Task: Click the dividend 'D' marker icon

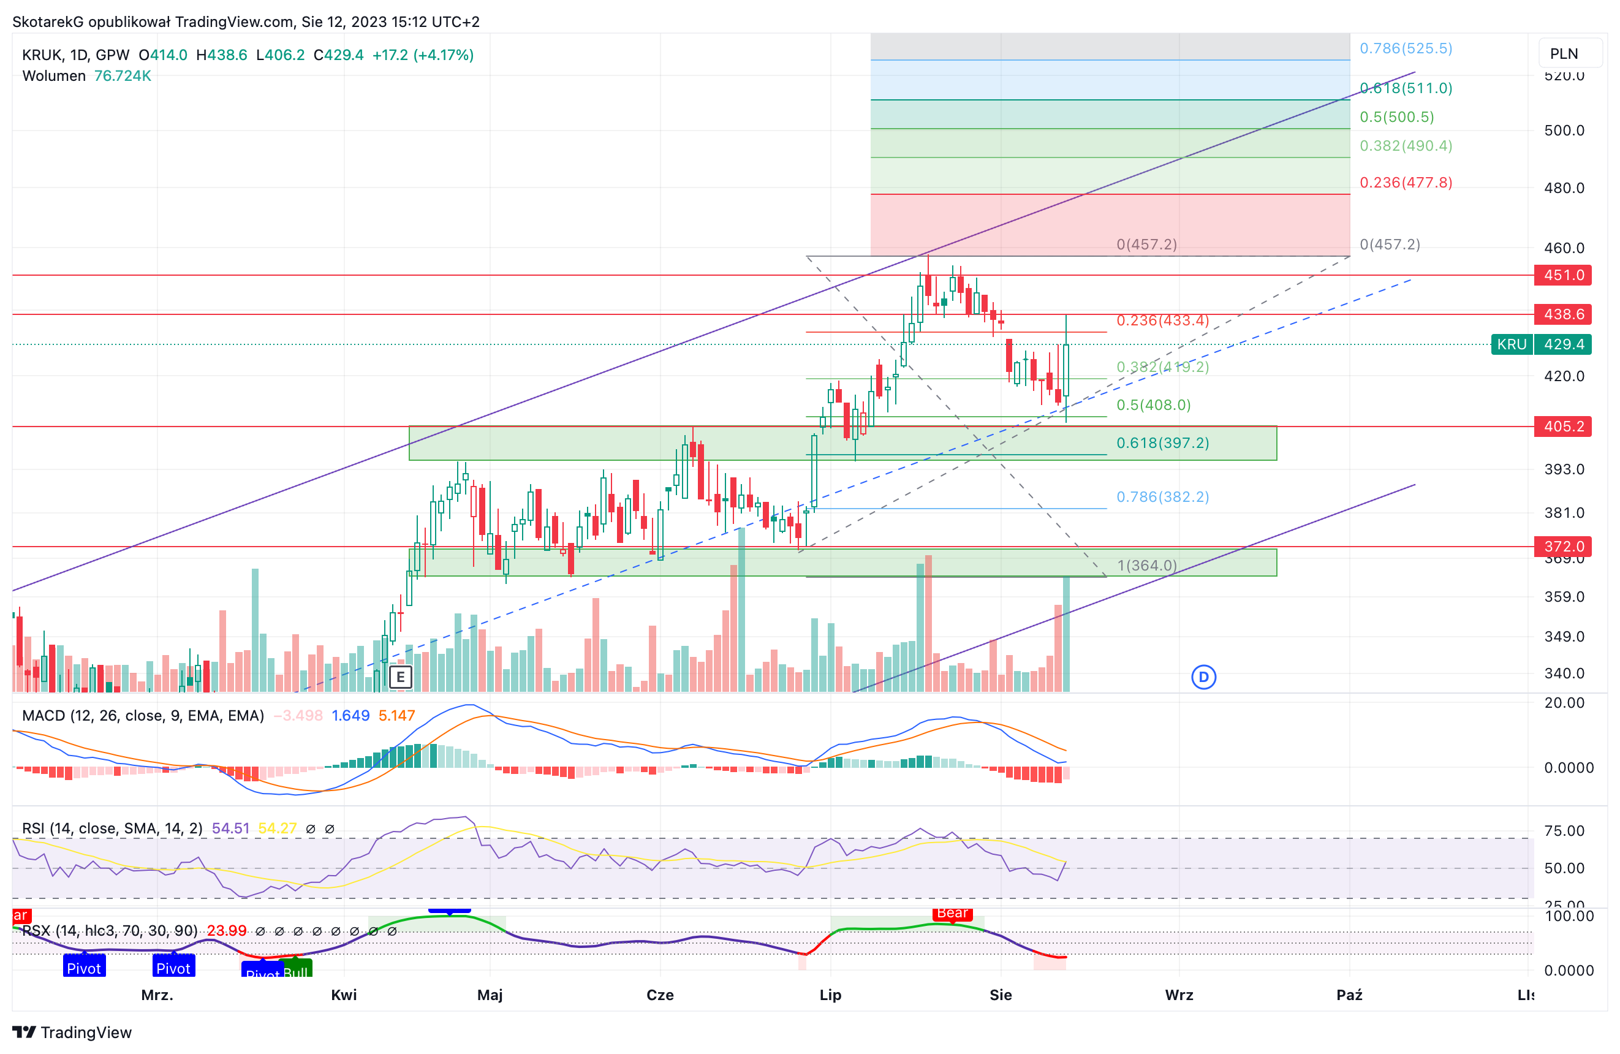Action: (x=1203, y=677)
